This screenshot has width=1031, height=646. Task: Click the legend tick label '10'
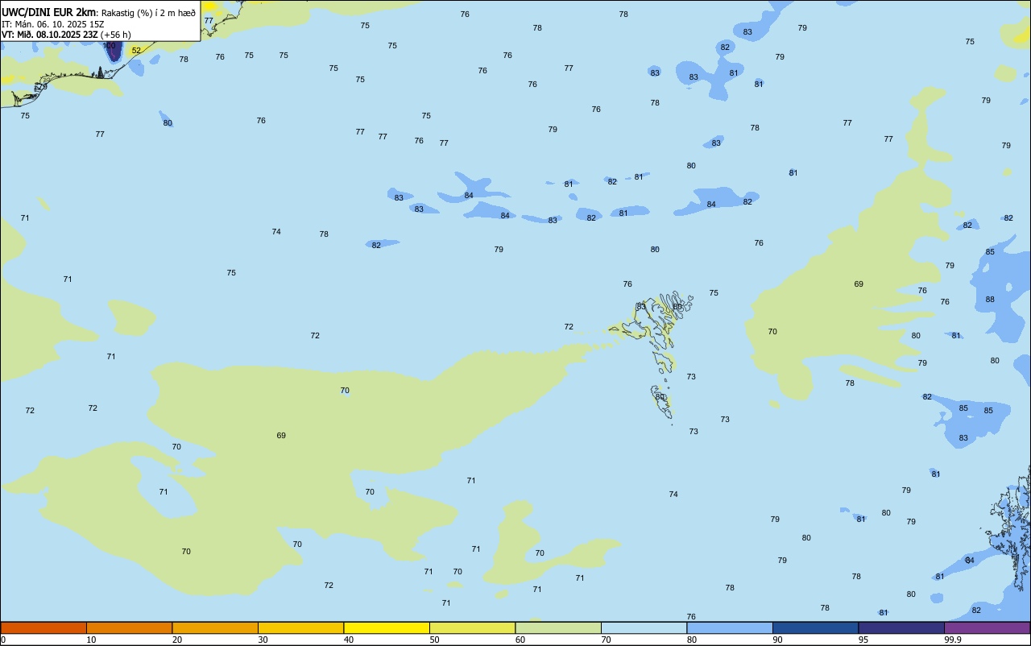tap(91, 640)
